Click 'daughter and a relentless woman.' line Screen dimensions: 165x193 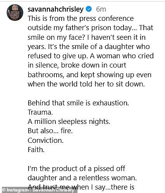pyautogui.click(x=82, y=178)
